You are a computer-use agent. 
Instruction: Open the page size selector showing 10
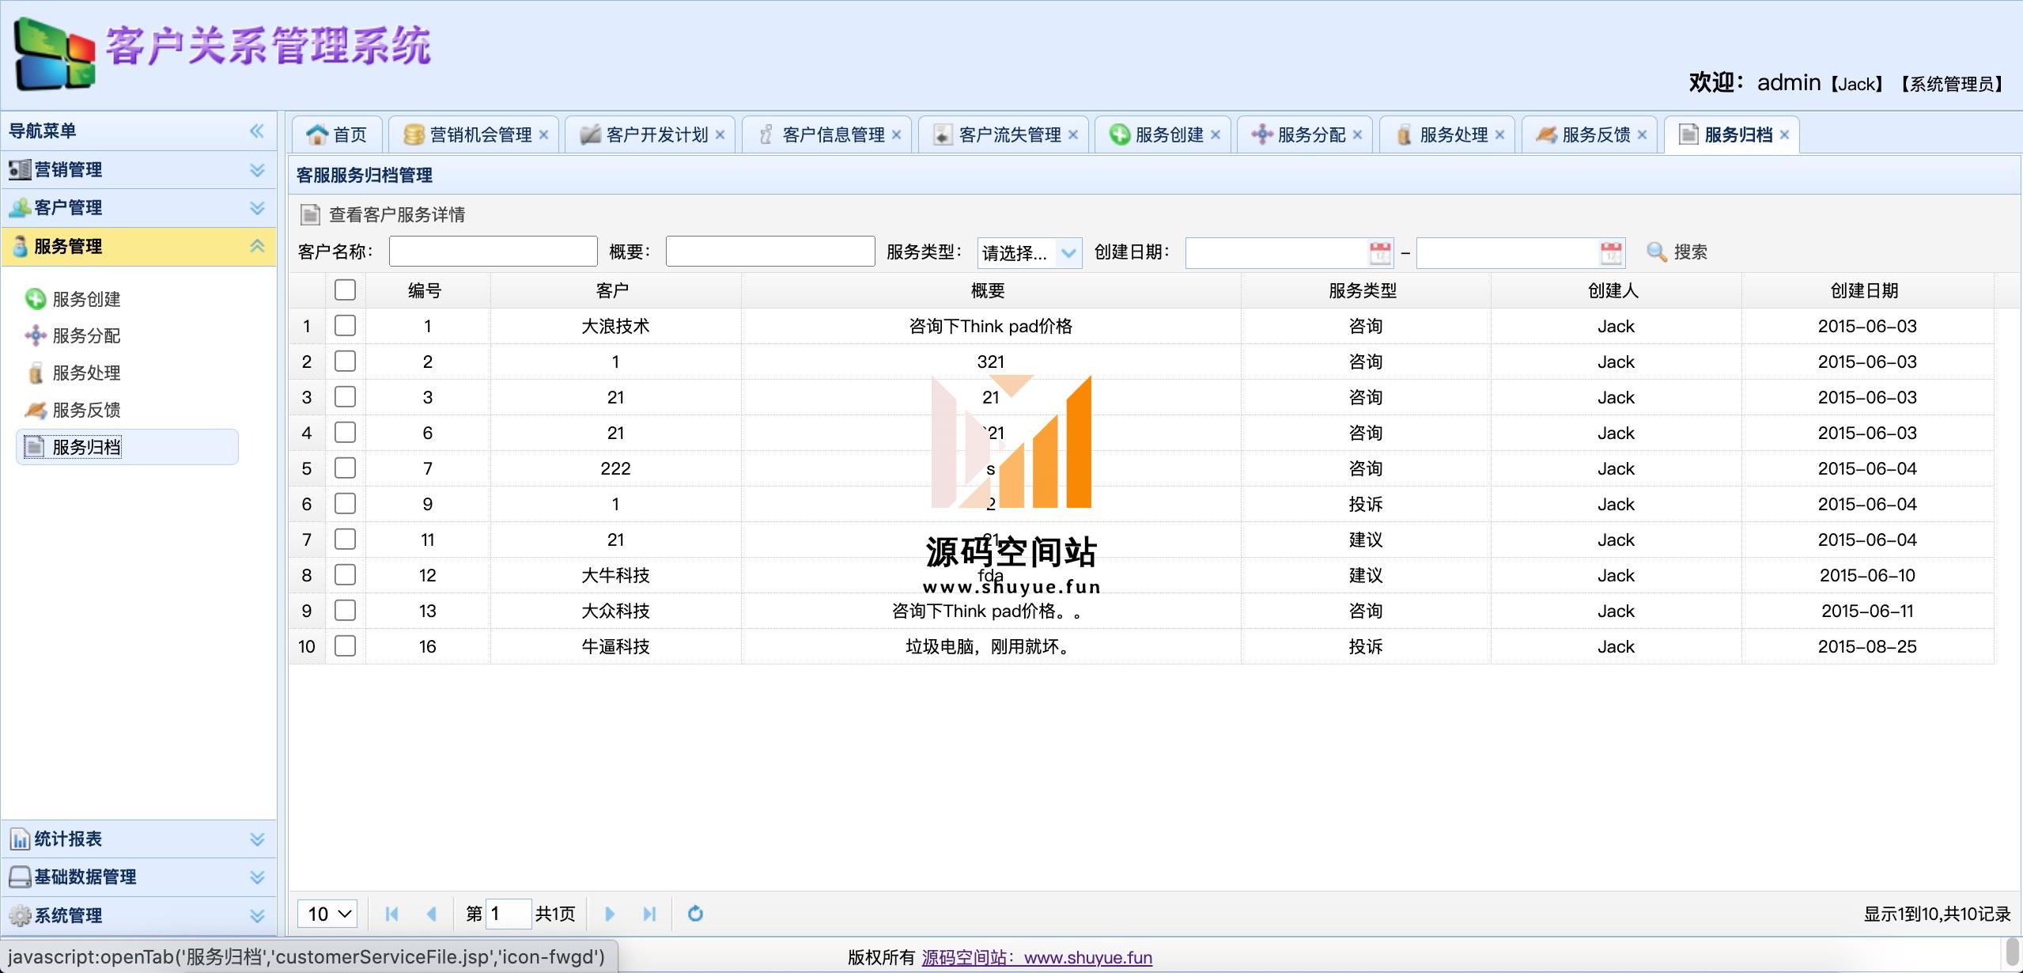coord(327,914)
